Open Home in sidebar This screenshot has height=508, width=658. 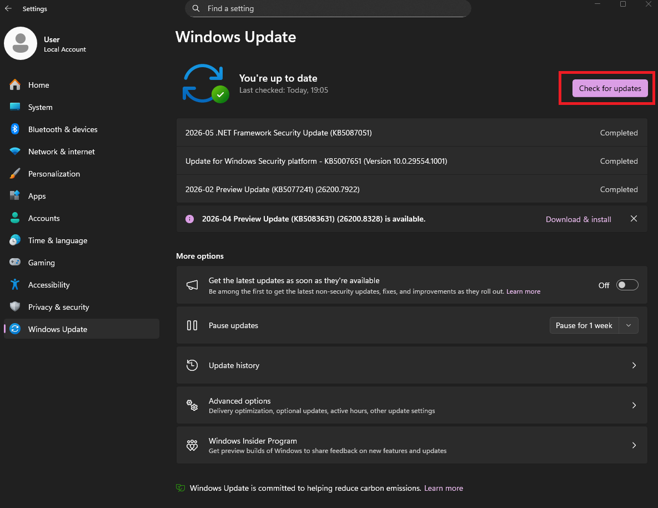[x=82, y=85]
